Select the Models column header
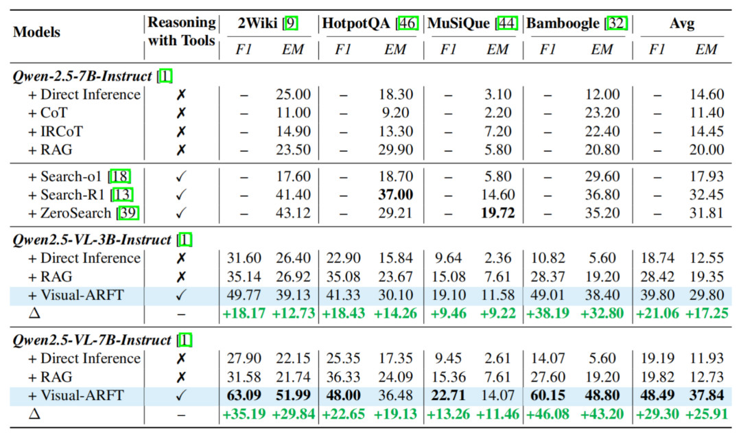 37,32
